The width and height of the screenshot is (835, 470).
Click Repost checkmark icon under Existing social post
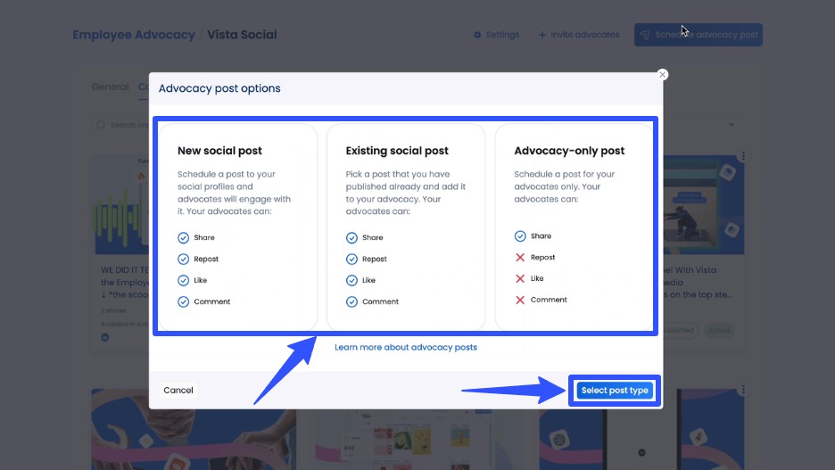(x=351, y=260)
